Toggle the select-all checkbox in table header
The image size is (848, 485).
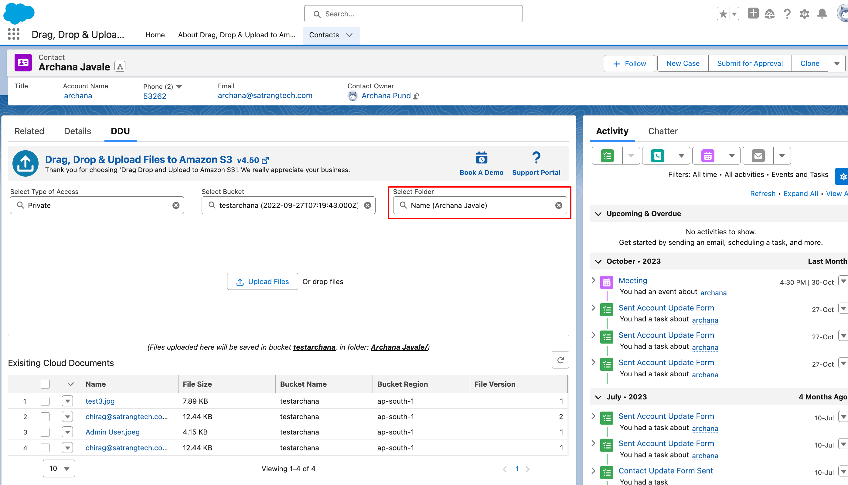pos(45,384)
